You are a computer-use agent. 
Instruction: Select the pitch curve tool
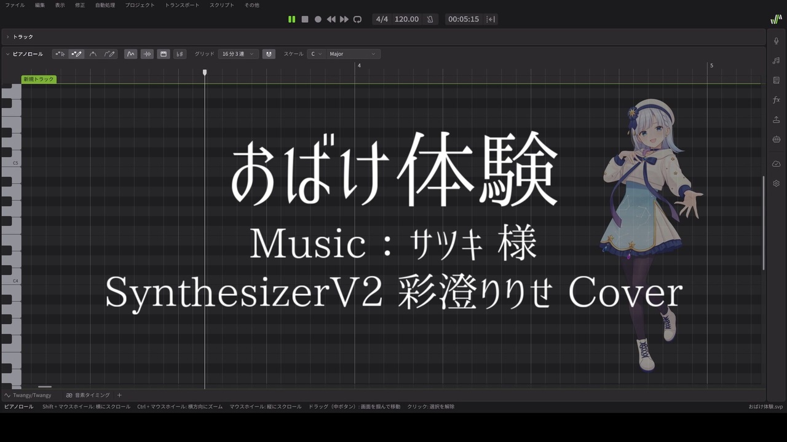(x=93, y=54)
